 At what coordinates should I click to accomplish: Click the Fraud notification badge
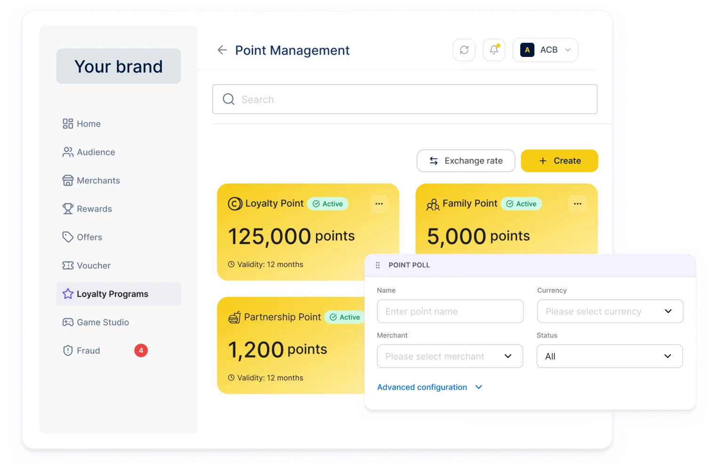pos(141,351)
